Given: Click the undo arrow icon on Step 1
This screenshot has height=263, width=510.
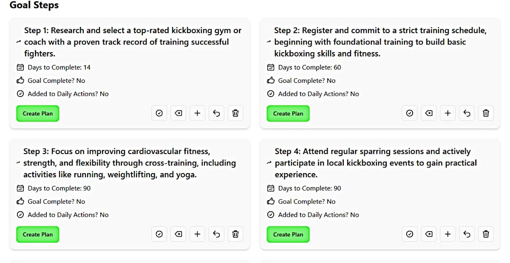Looking at the screenshot, I should coord(216,113).
